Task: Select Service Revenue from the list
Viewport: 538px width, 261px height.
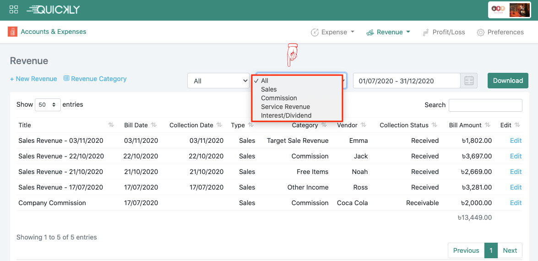Action: click(285, 107)
